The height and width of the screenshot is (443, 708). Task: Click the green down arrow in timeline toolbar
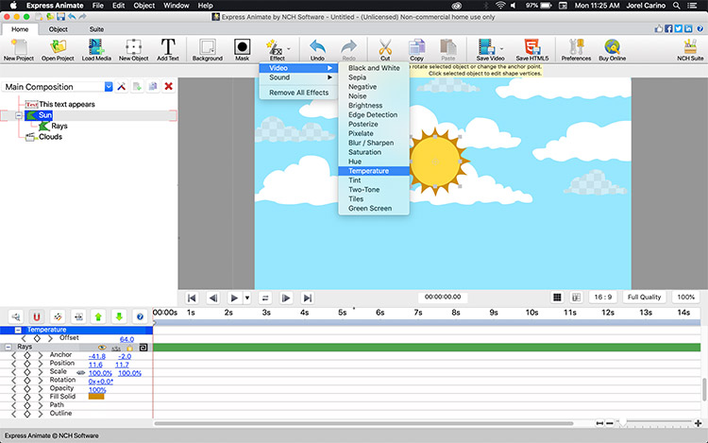click(119, 316)
